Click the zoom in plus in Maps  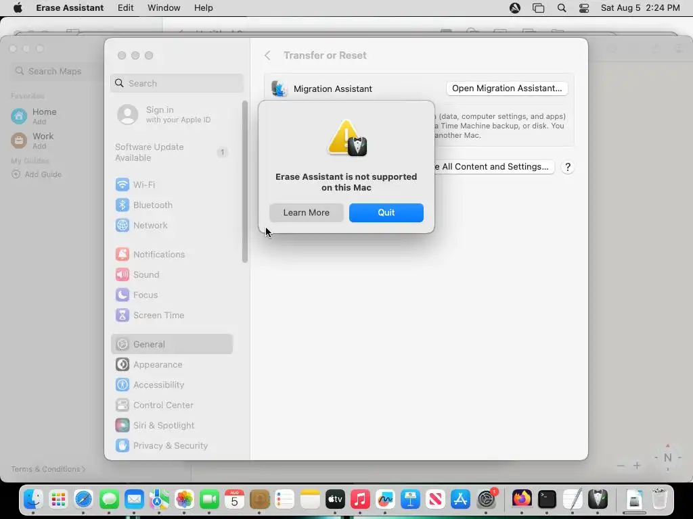click(x=637, y=466)
